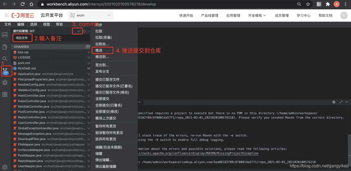Screen dimensions: 351x171
Task: Open the source control view showing 77 changes
Action: [6, 71]
